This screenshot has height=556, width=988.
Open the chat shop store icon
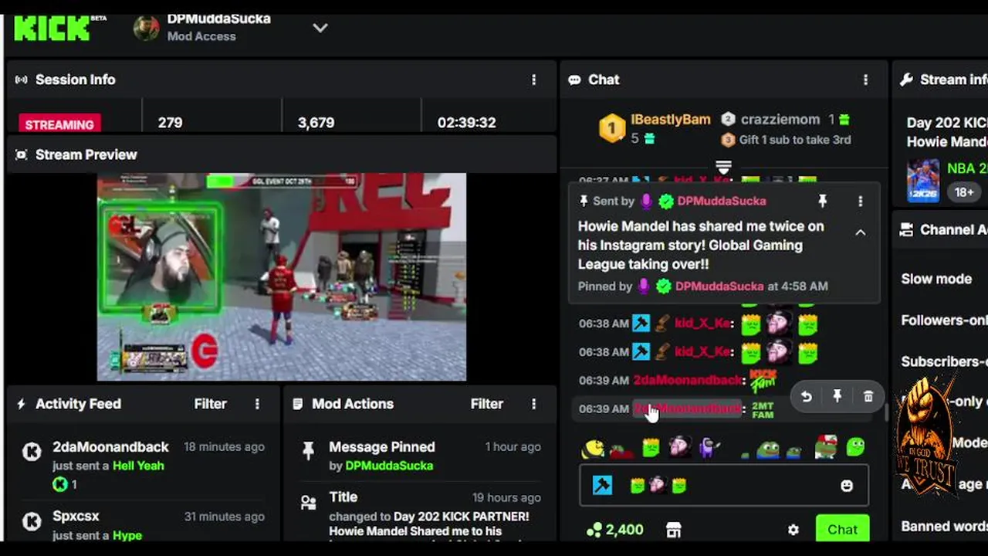(674, 530)
